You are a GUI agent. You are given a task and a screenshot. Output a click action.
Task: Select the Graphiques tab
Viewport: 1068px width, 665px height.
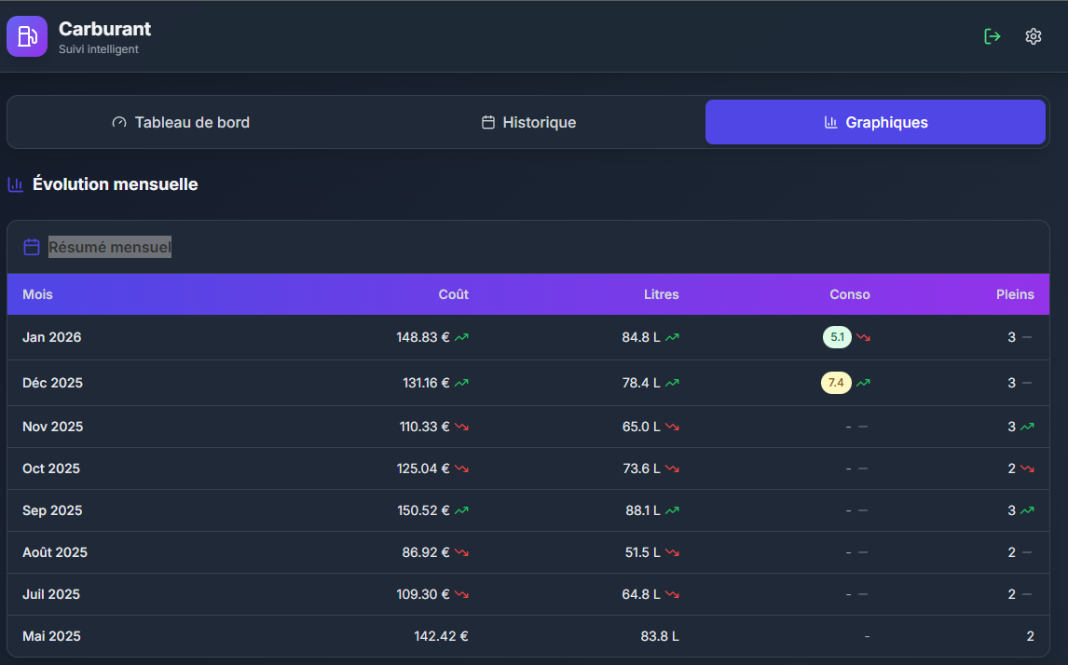pyautogui.click(x=875, y=122)
